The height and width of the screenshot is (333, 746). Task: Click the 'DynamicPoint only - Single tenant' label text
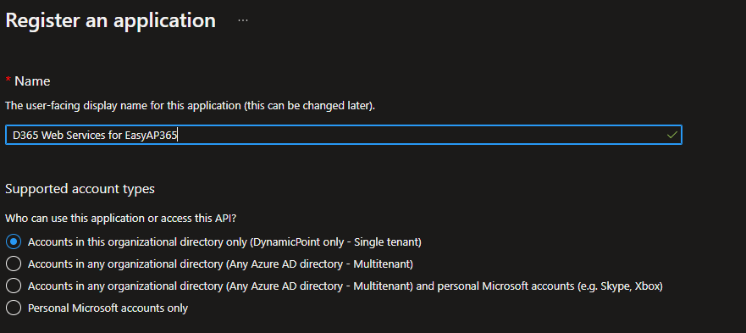tap(336, 242)
